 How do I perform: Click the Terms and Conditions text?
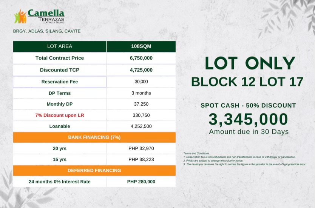point(196,153)
